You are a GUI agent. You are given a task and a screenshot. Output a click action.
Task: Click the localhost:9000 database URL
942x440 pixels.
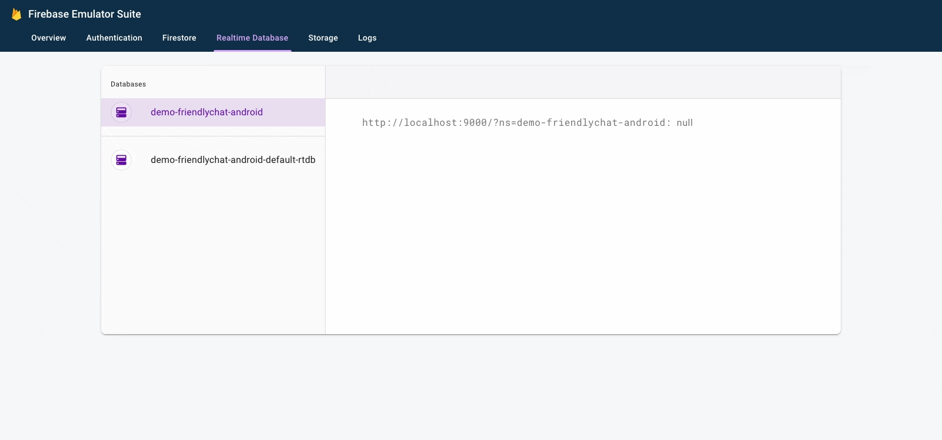pos(513,123)
